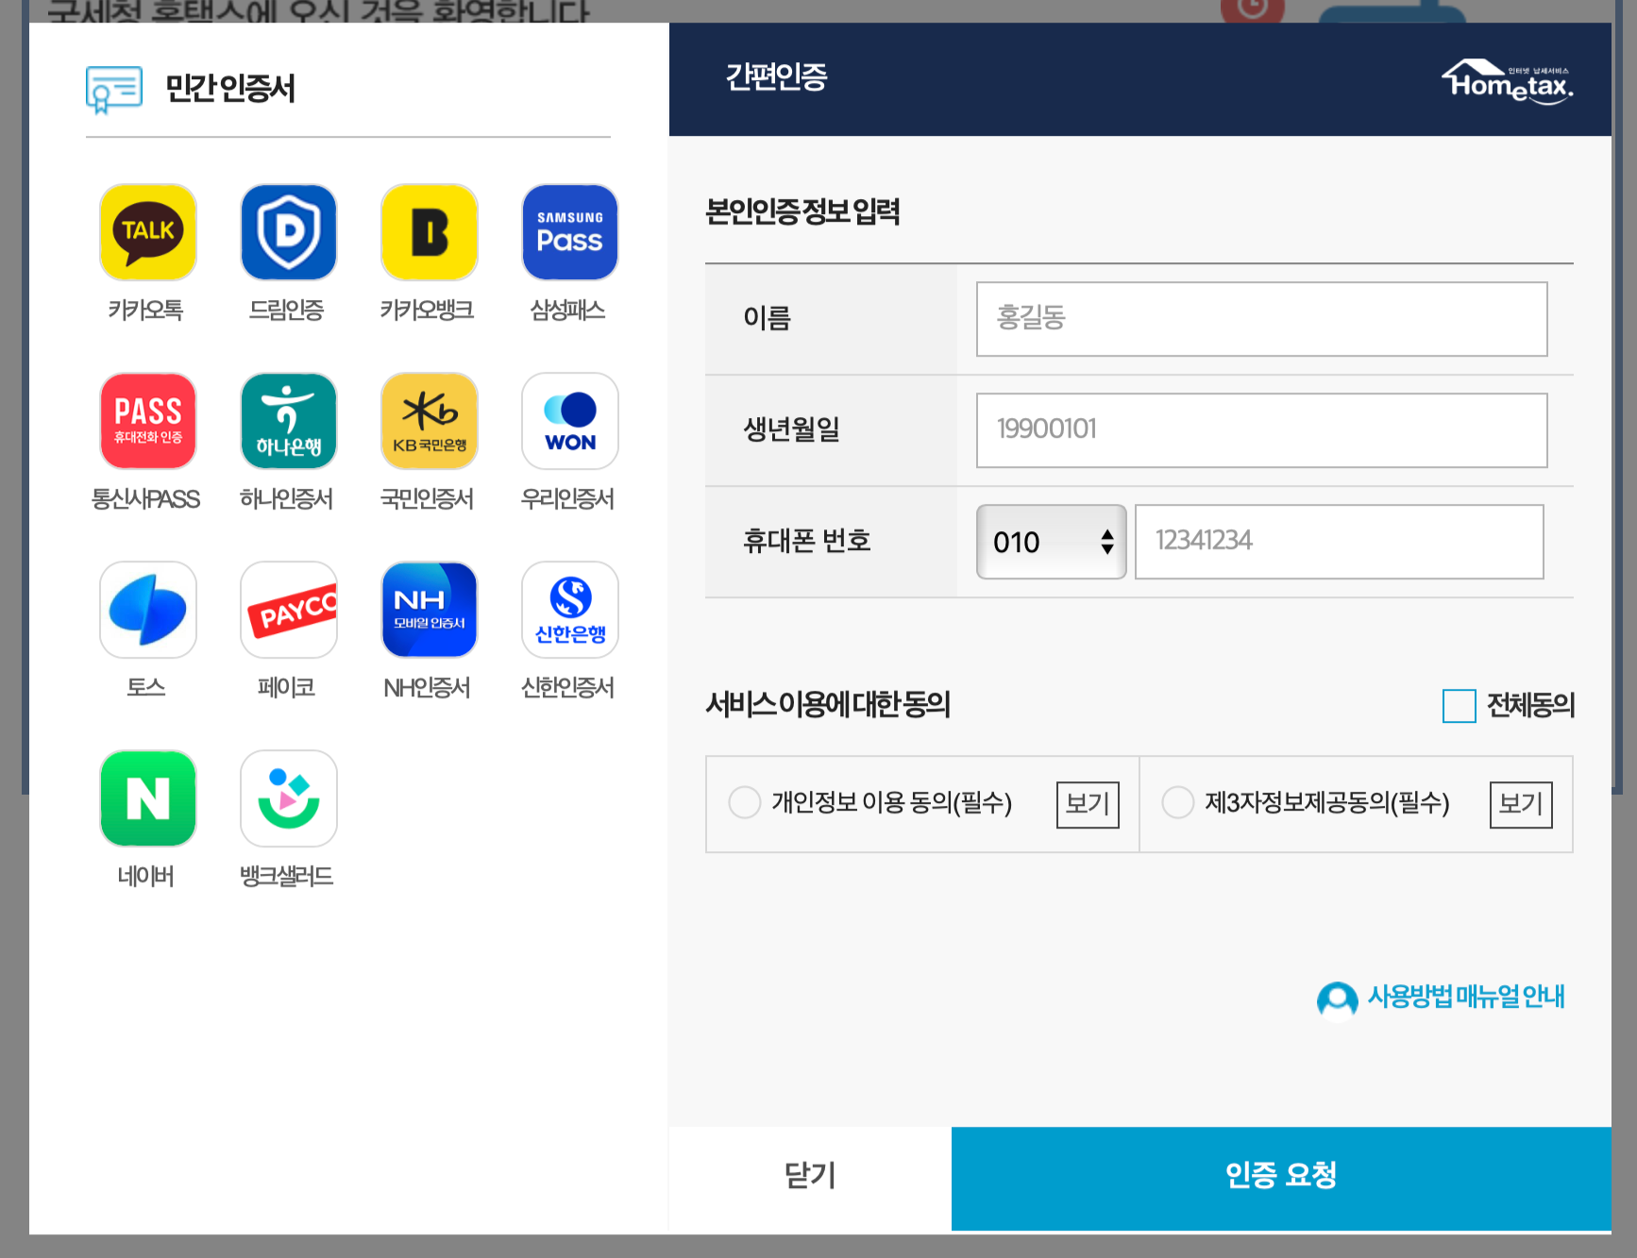This screenshot has width=1637, height=1258.
Task: Select 개인정보 이용 동의(필수) radio button
Action: [745, 803]
